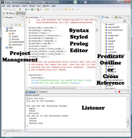Maximize the Outline view pane
The width and height of the screenshot is (132, 138).
click(128, 17)
